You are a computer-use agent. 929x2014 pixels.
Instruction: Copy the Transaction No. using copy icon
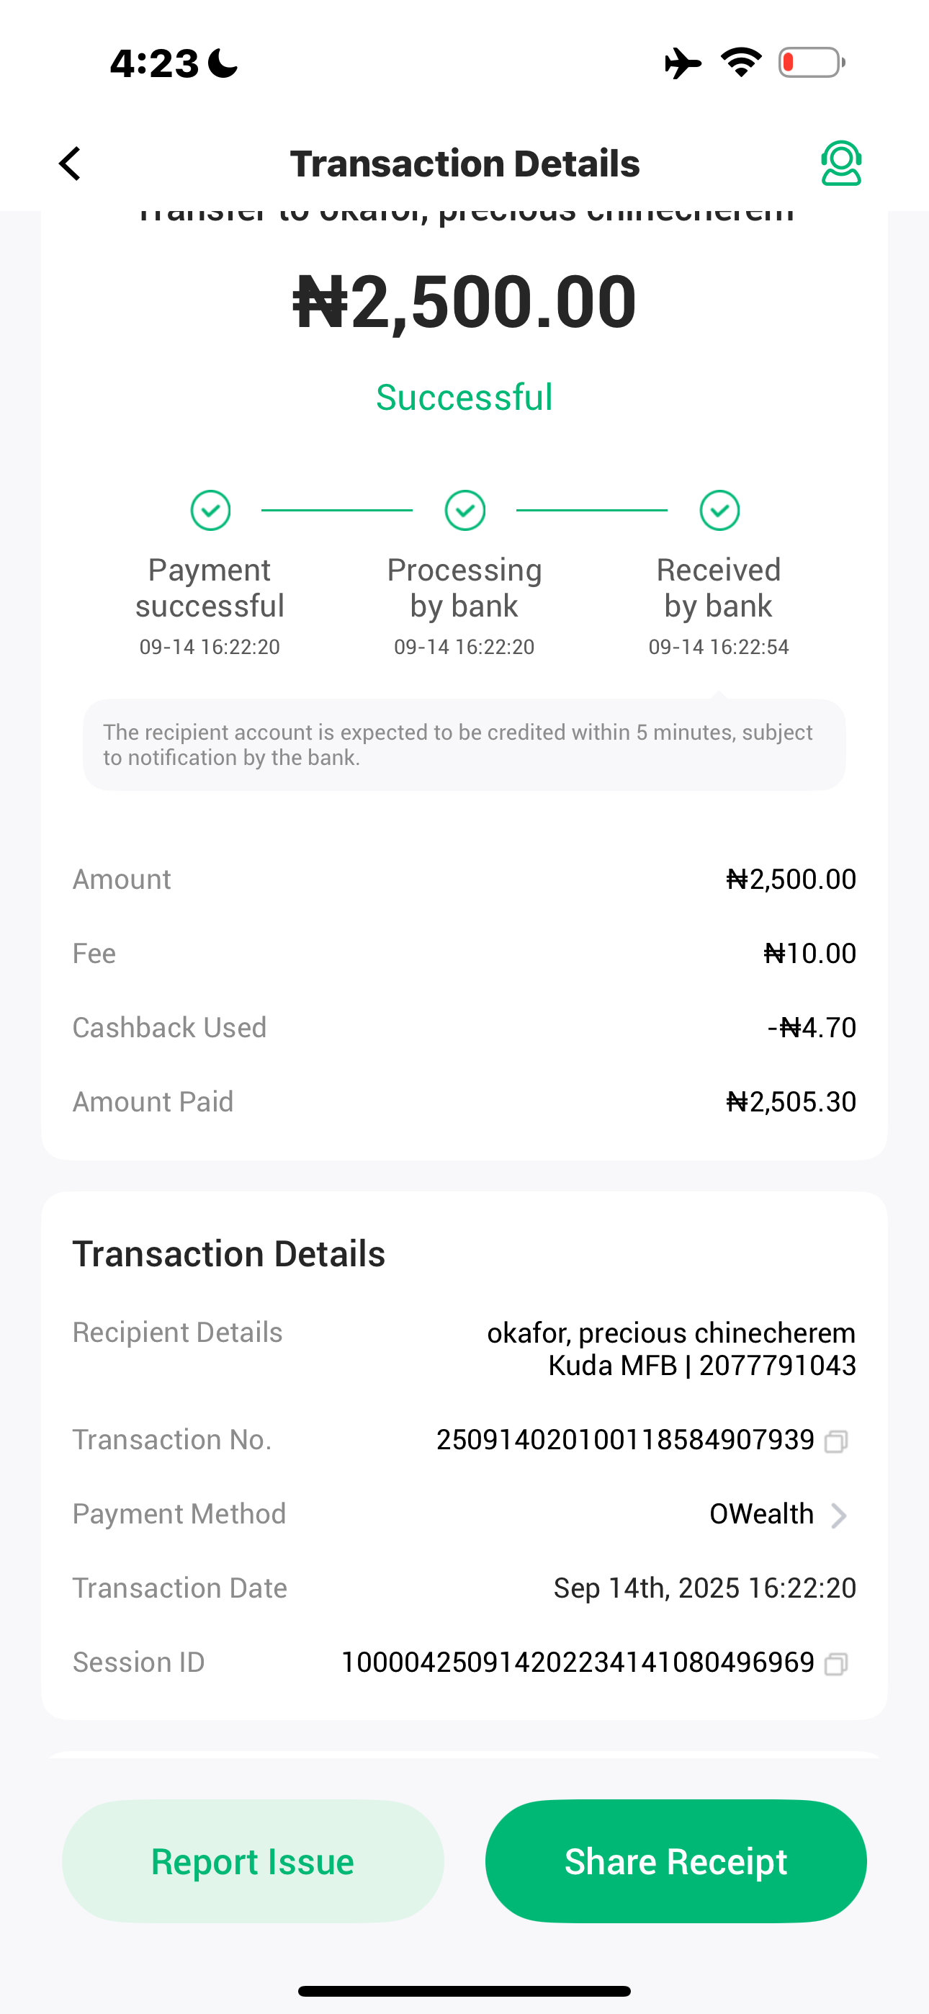pyautogui.click(x=836, y=1441)
